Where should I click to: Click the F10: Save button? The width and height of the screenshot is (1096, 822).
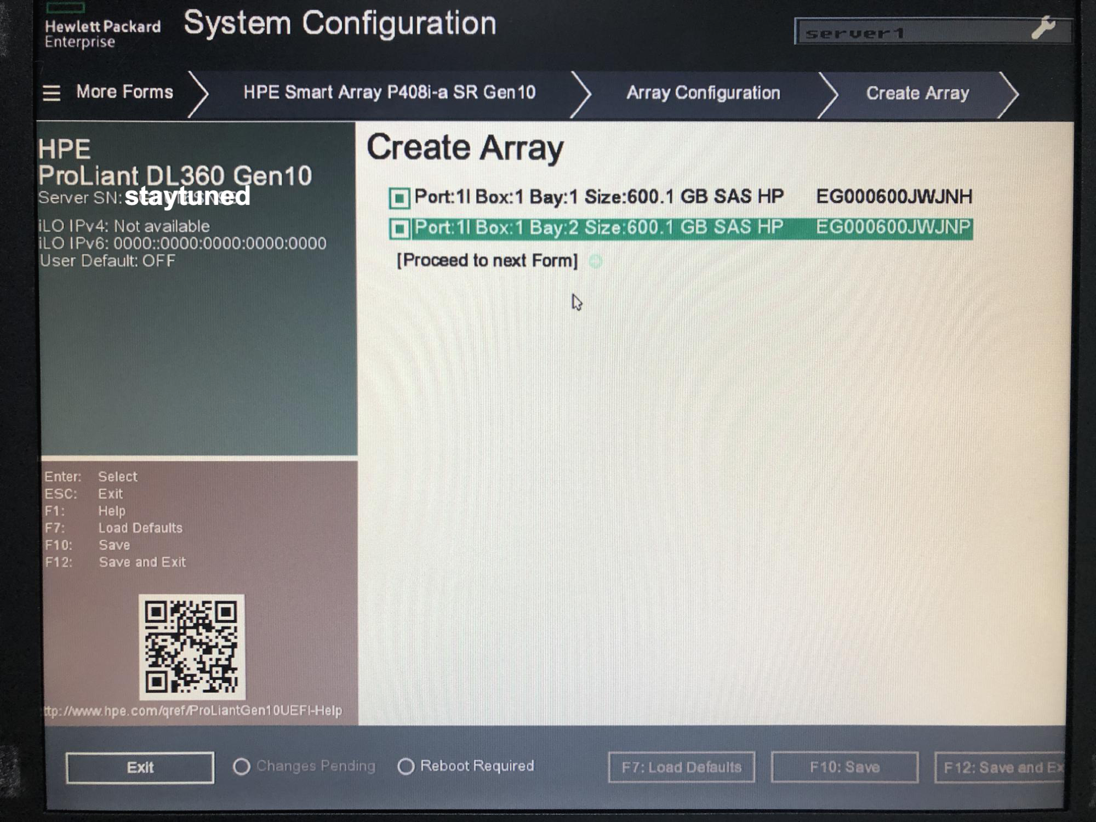coord(844,767)
